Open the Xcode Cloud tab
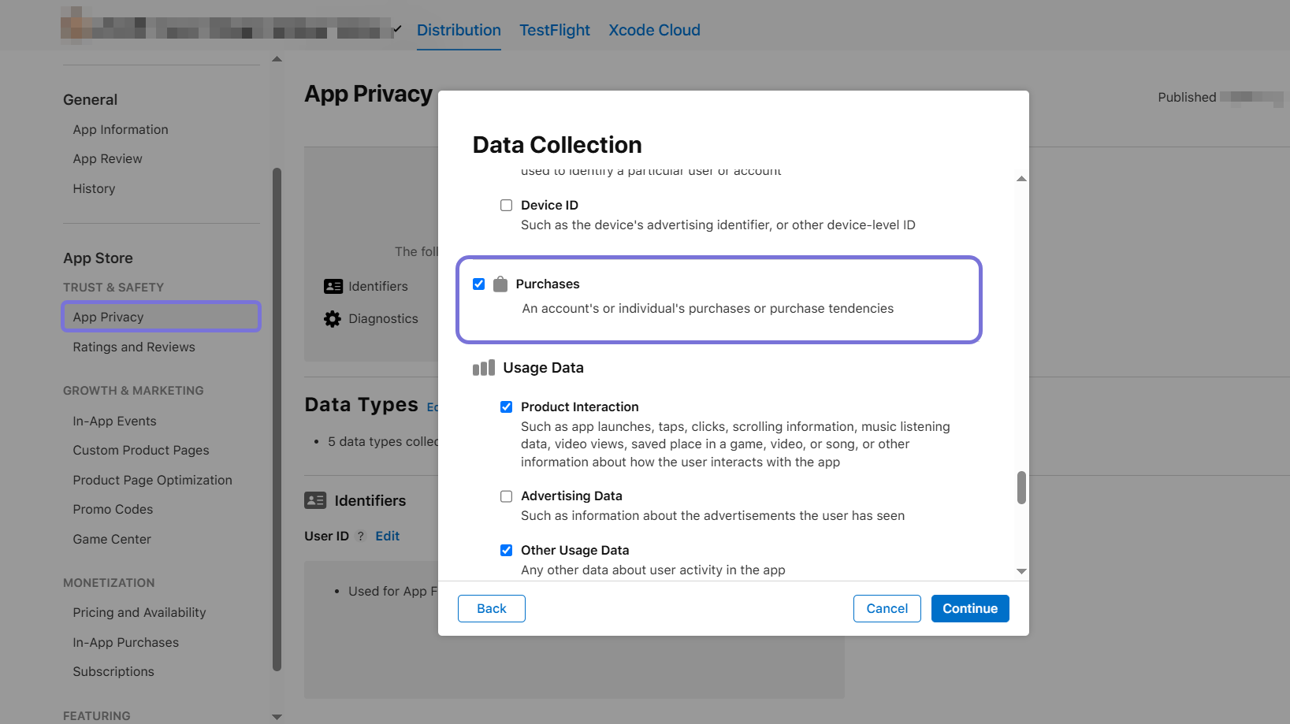The image size is (1290, 724). click(654, 30)
